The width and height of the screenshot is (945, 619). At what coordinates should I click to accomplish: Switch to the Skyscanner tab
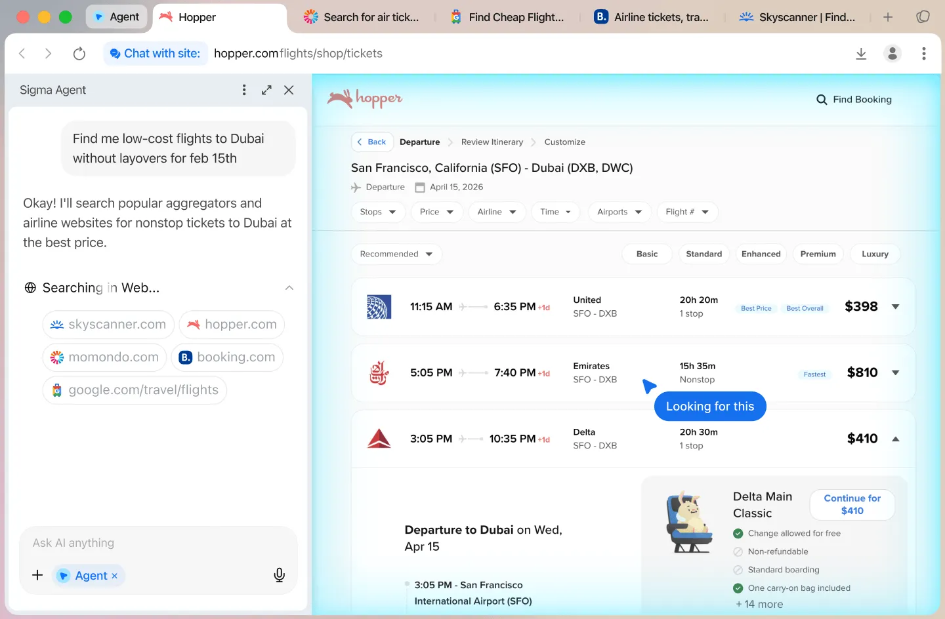tap(797, 17)
